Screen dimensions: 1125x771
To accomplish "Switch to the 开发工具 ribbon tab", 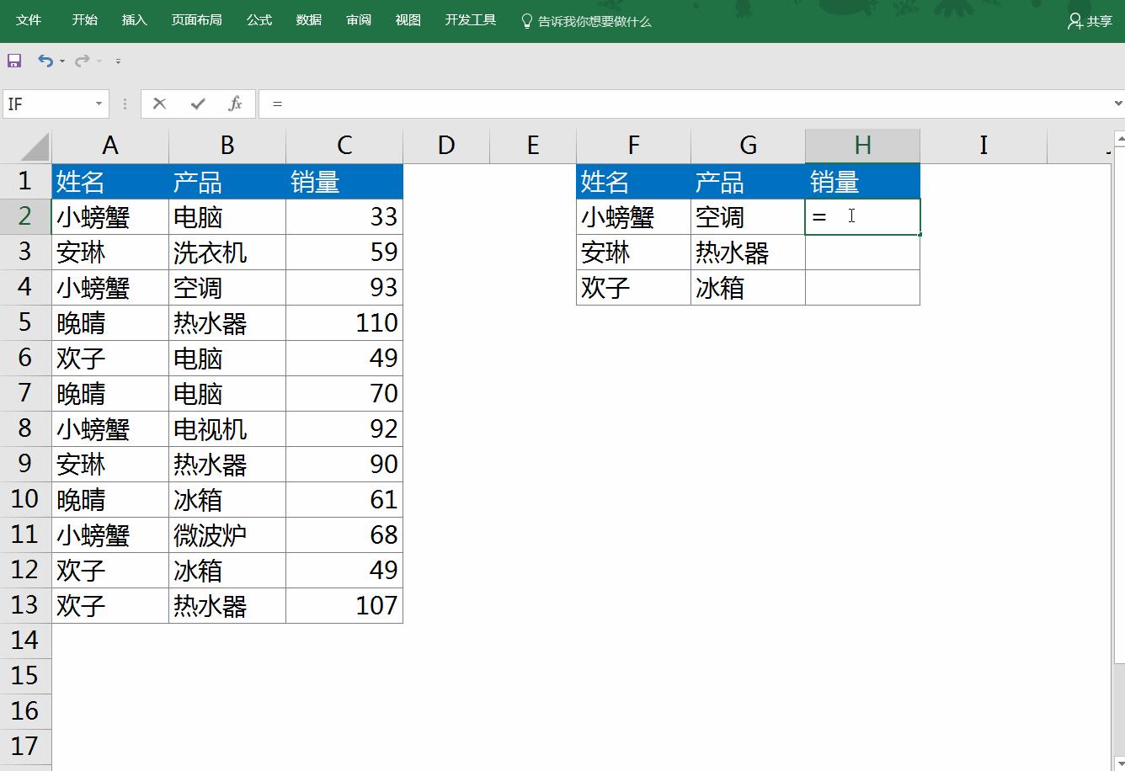I will pos(470,20).
